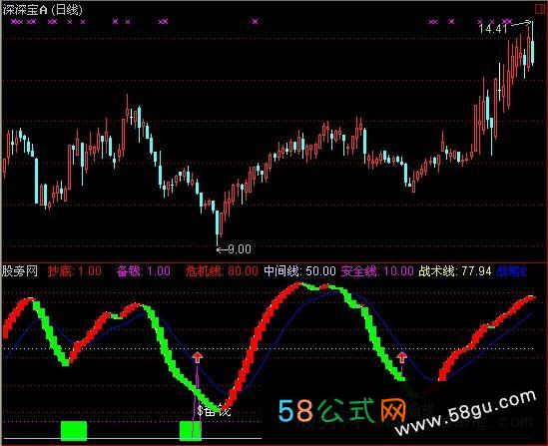Click the $备钱 text on indicator curve
The height and width of the screenshot is (446, 548).
214,410
